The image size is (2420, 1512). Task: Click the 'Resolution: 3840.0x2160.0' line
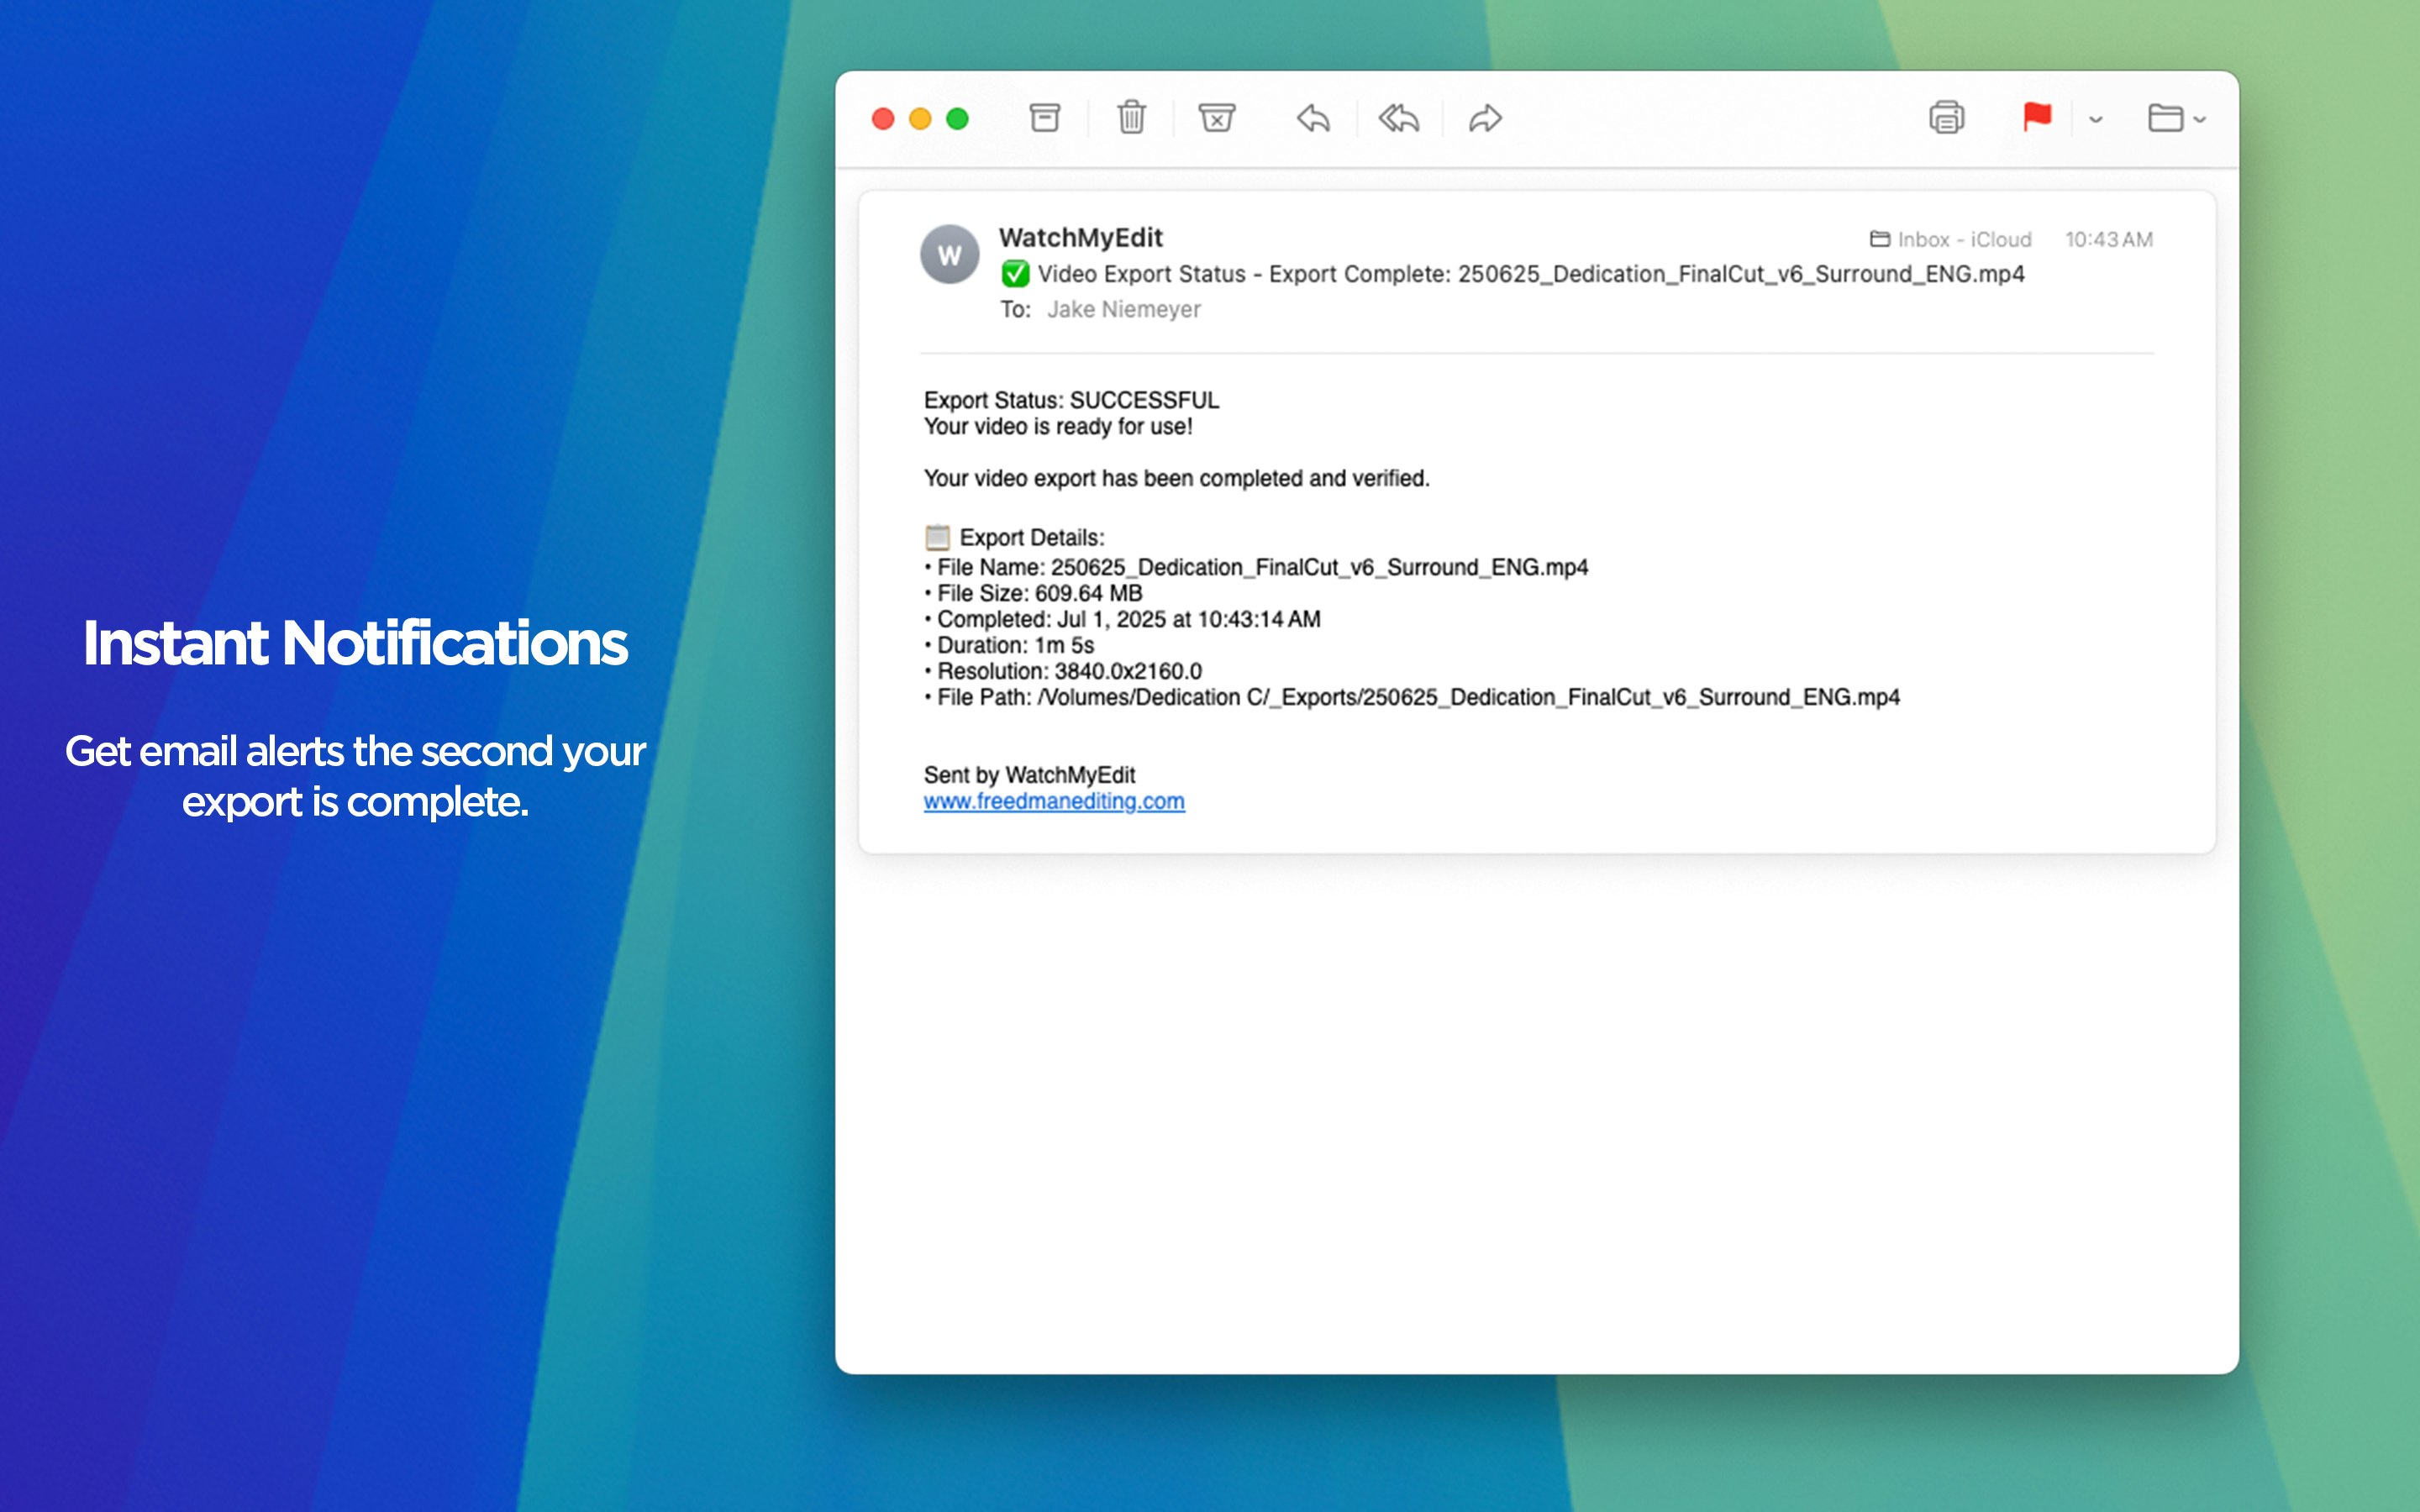[x=1063, y=671]
